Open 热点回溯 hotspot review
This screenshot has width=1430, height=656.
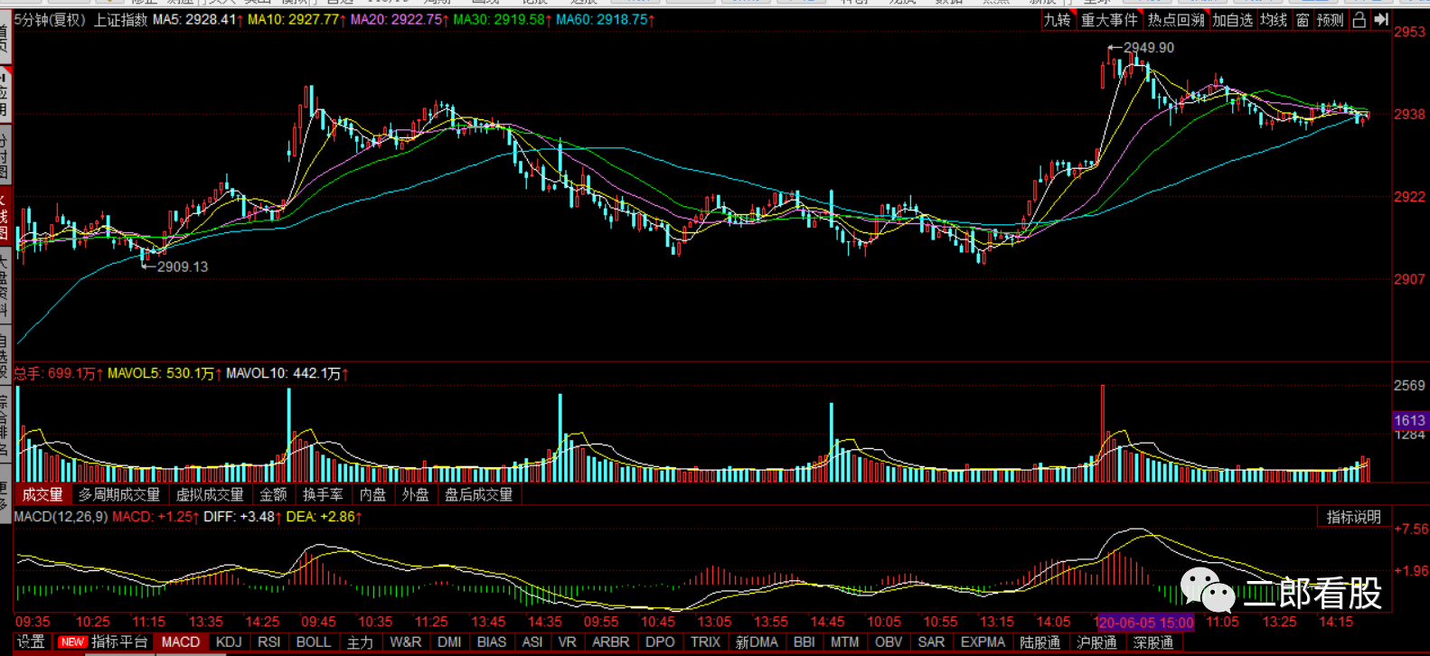1176,20
